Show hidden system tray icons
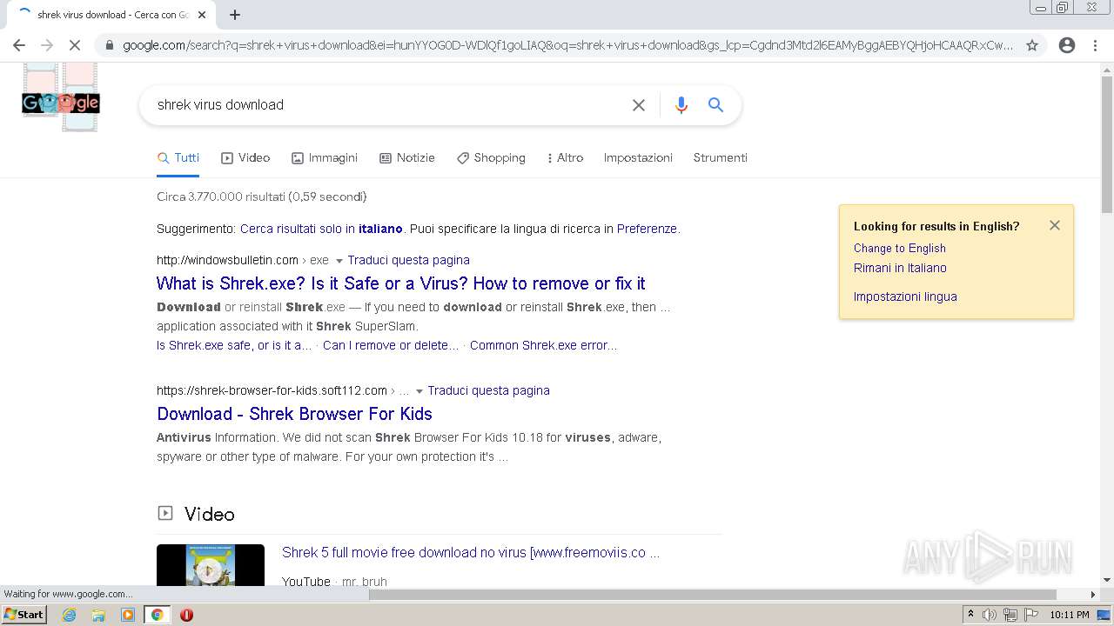Image resolution: width=1114 pixels, height=626 pixels. [971, 615]
